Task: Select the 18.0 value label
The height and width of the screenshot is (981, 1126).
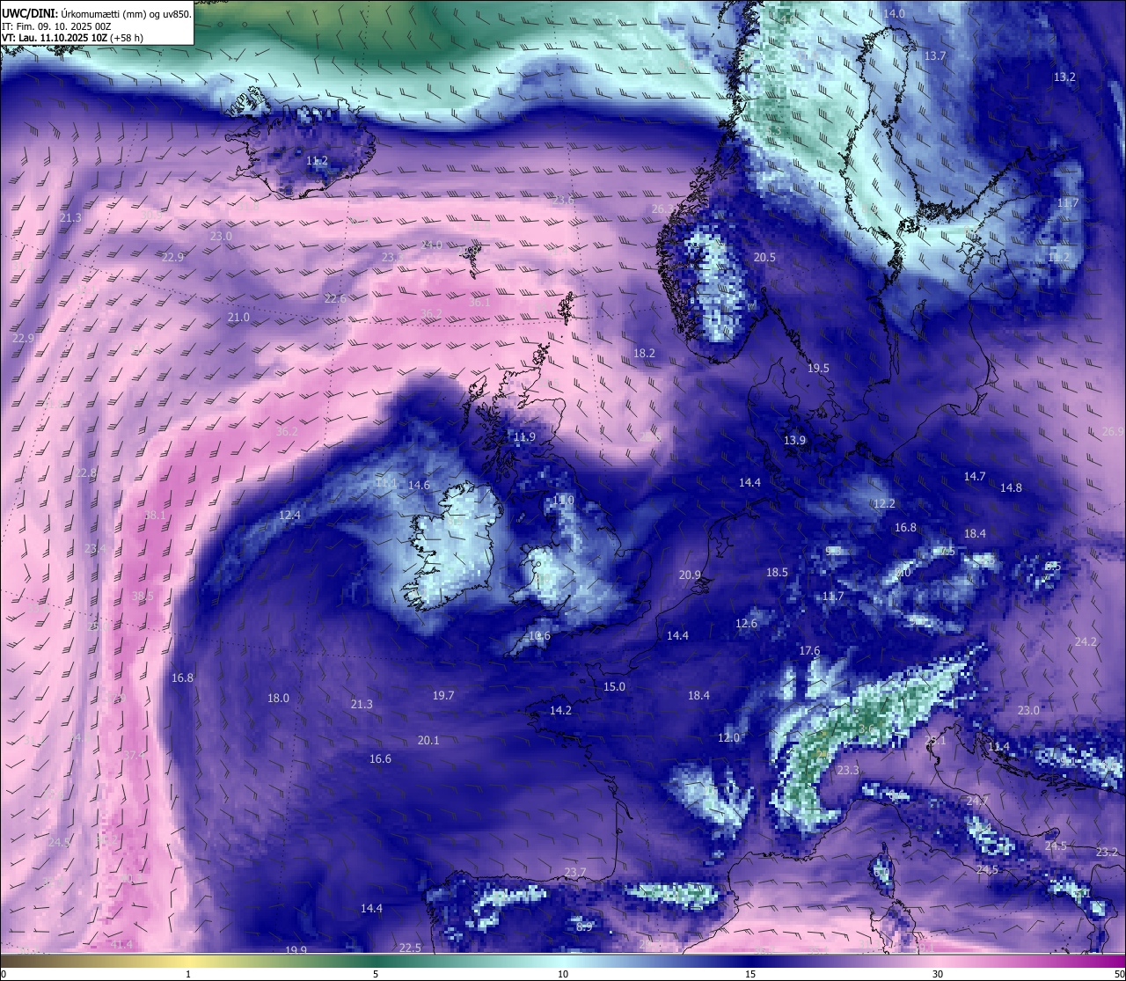Action: point(278,698)
